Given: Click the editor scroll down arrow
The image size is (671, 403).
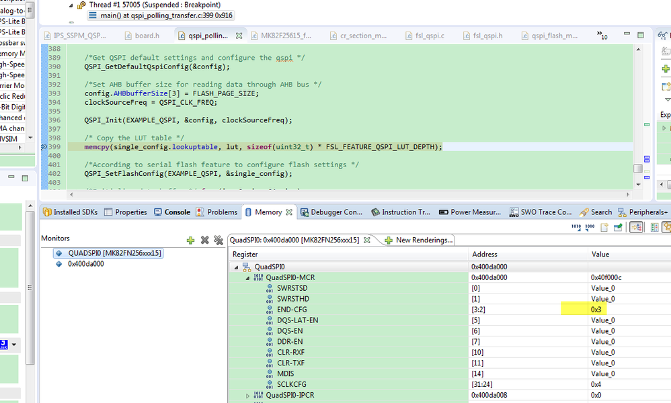Looking at the screenshot, I should click(x=638, y=185).
